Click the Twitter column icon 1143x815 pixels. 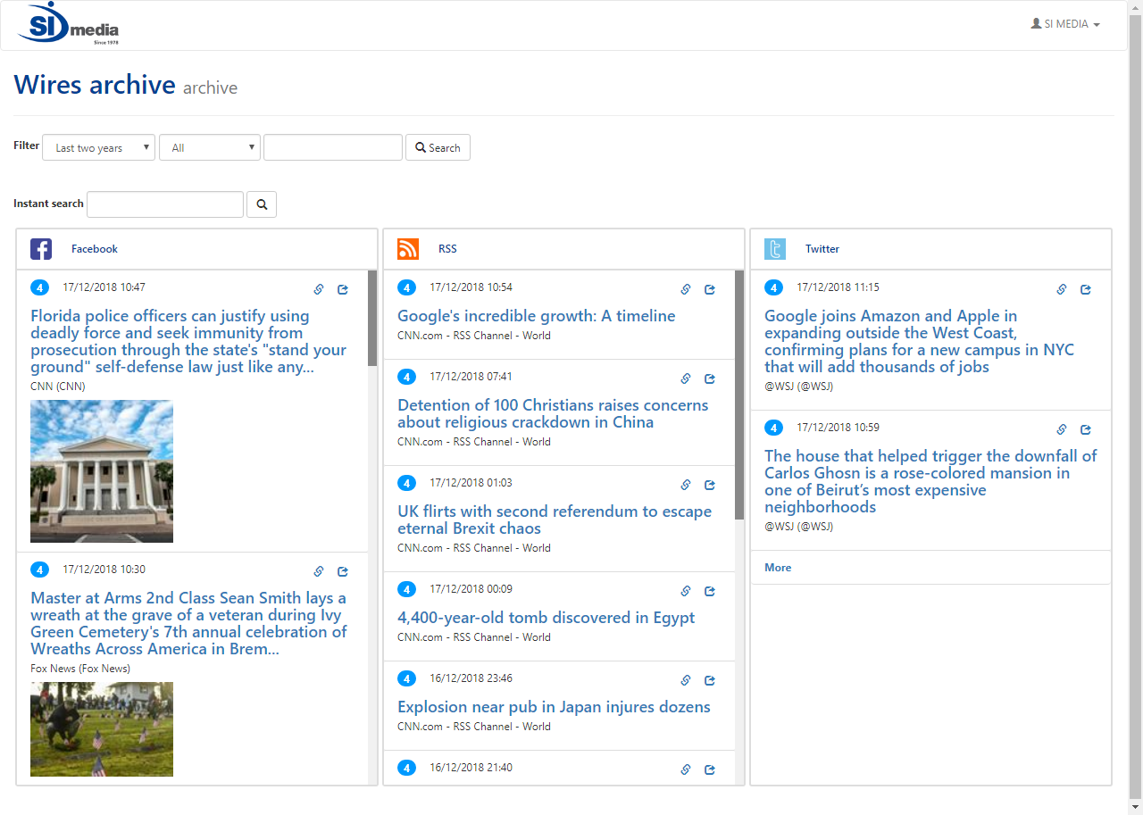coord(775,249)
